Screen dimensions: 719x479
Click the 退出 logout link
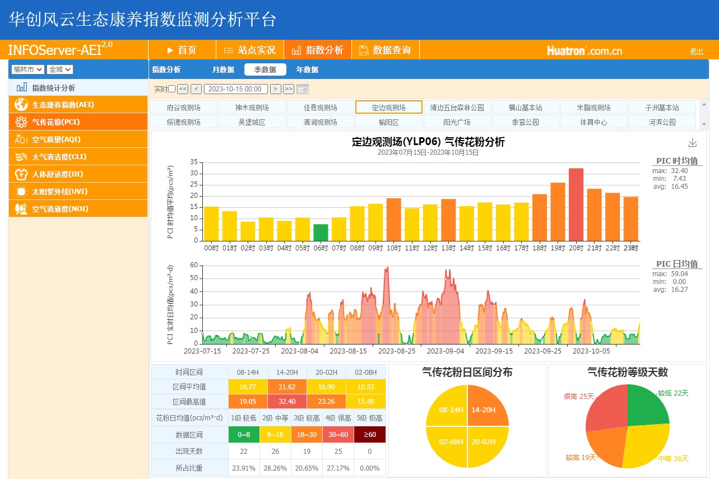[696, 52]
